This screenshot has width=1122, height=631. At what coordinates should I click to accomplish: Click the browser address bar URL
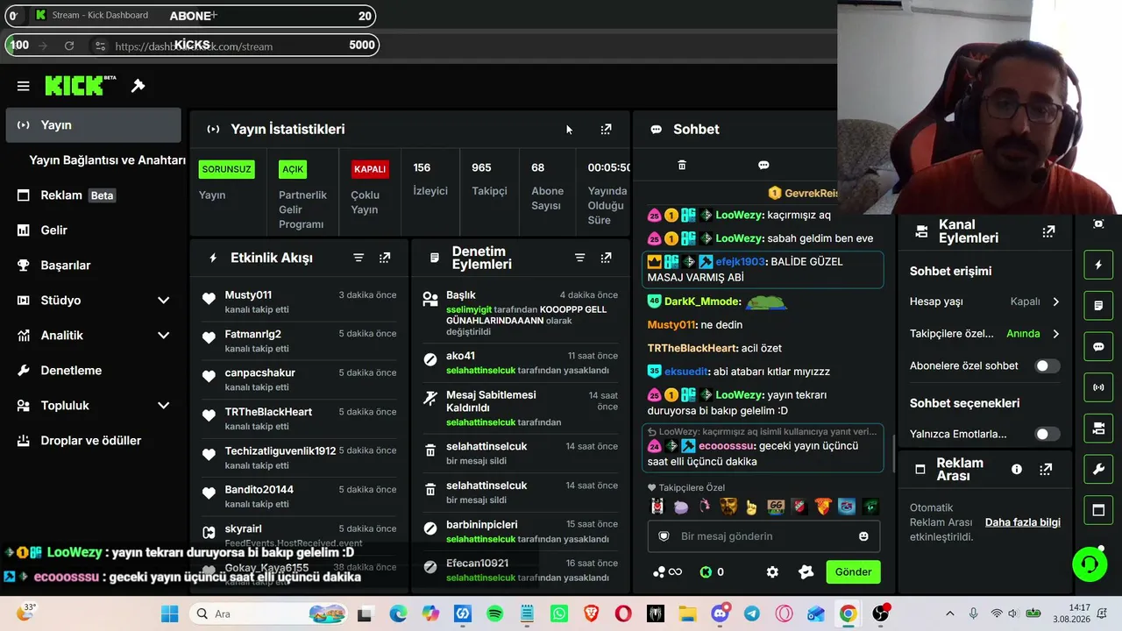194,46
